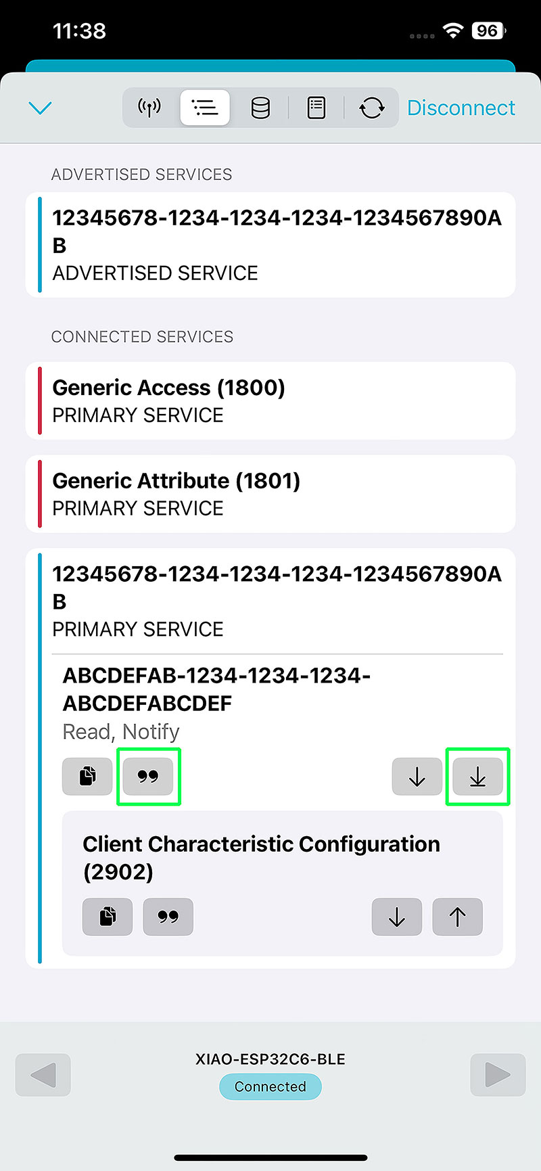Write to the 2902 descriptor with the up arrow
The height and width of the screenshot is (1171, 541).
(x=457, y=917)
